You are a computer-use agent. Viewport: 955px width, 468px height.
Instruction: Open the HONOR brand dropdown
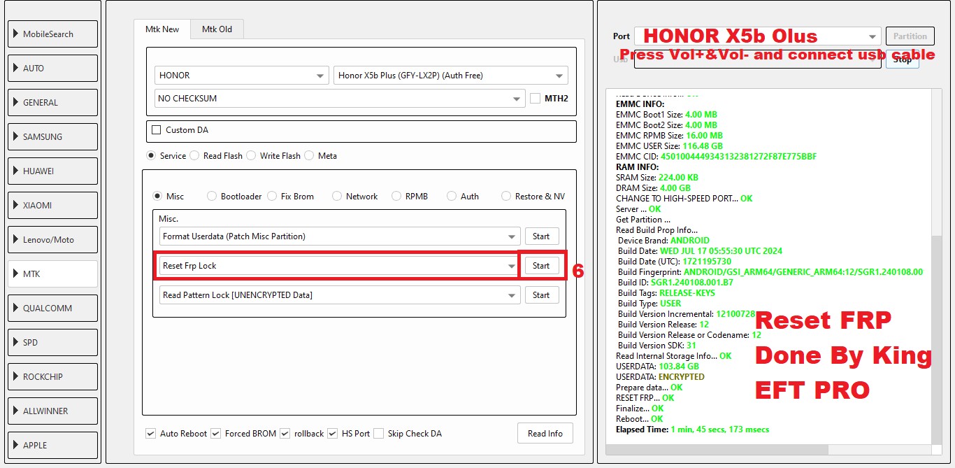(242, 76)
